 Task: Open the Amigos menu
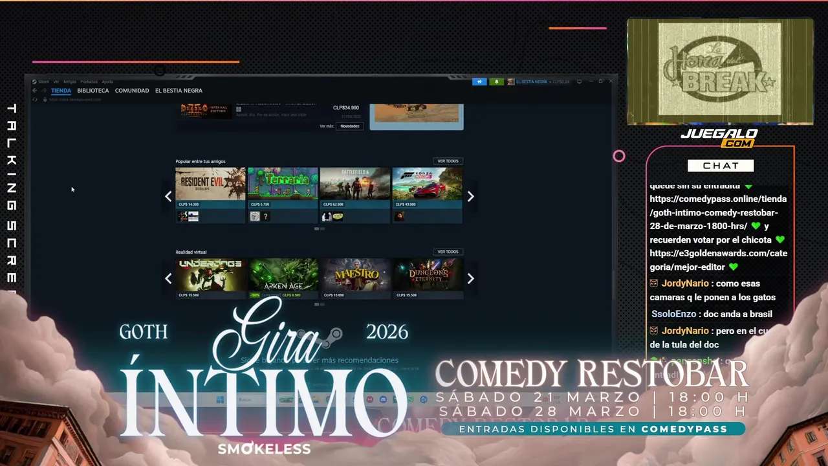(70, 82)
